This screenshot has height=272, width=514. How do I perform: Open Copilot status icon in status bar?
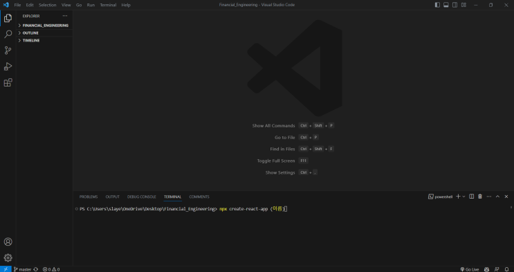click(x=487, y=269)
